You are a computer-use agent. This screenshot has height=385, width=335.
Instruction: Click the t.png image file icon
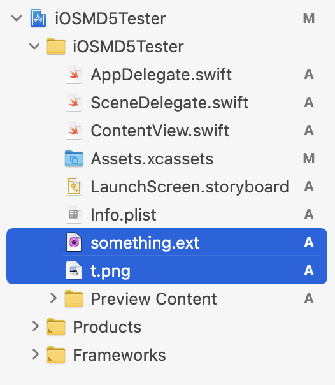(x=74, y=270)
